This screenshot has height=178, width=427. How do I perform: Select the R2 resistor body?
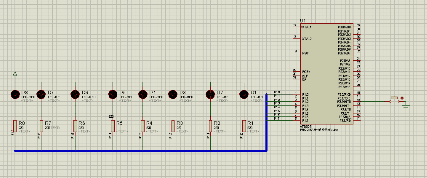[x=210, y=126]
